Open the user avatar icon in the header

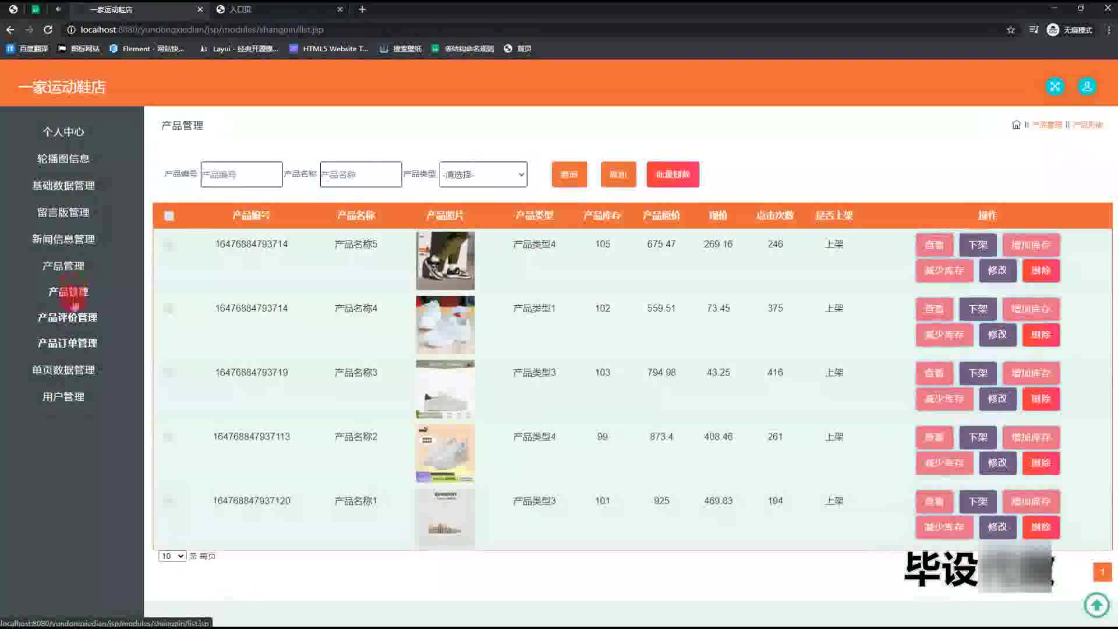[1087, 87]
